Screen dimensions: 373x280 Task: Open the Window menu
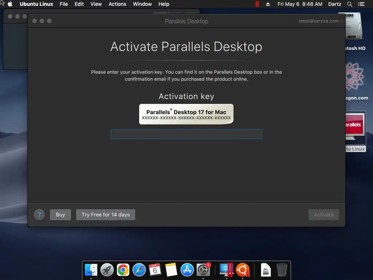(142, 4)
